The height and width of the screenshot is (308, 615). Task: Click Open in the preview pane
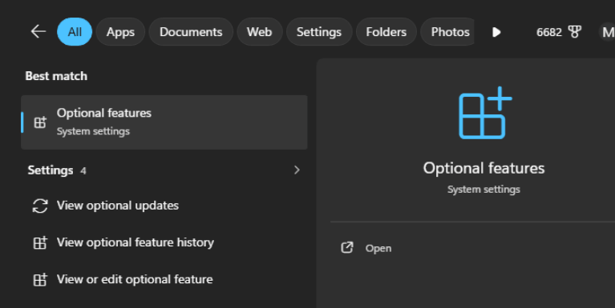click(378, 249)
